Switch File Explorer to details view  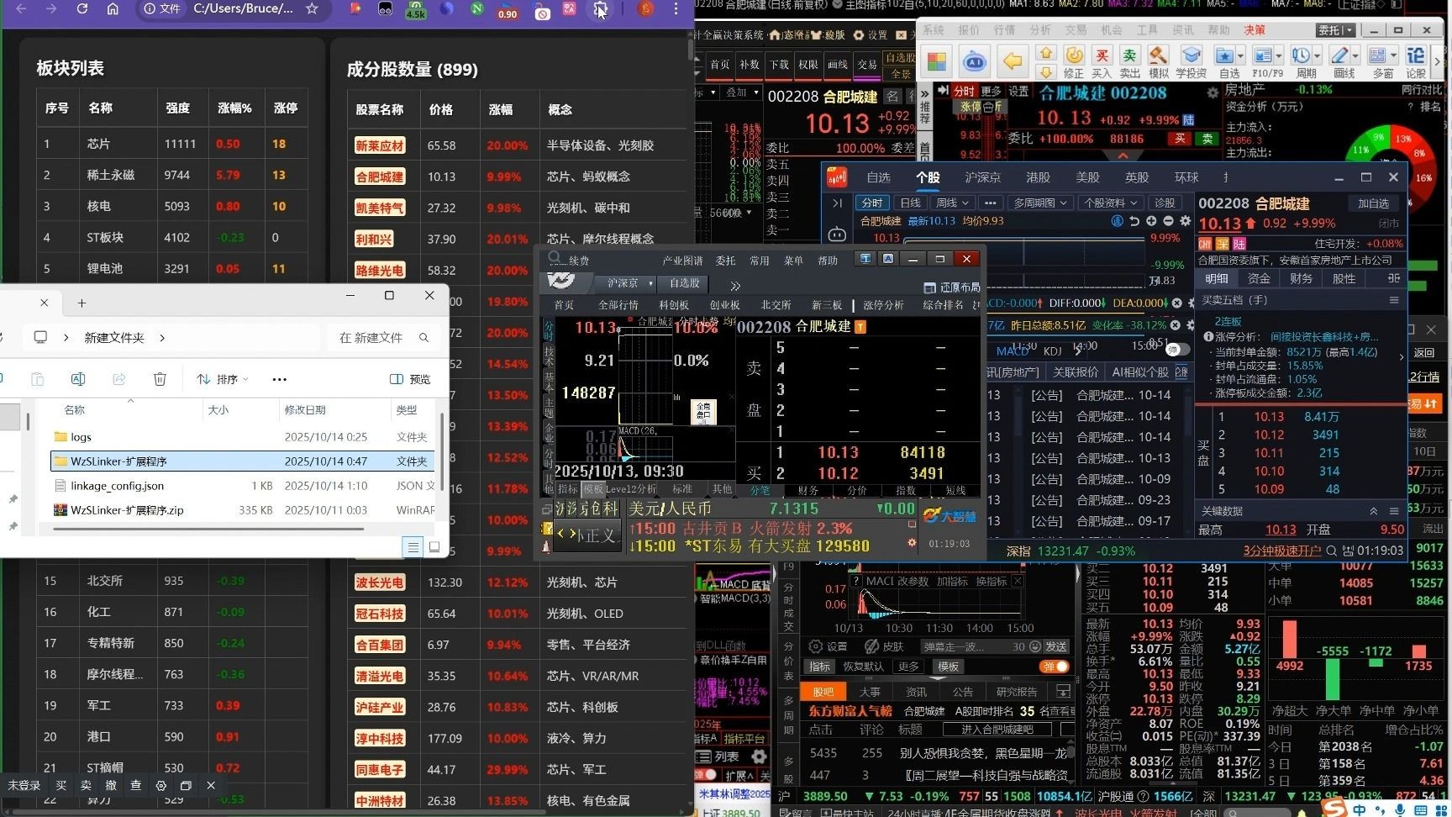click(x=413, y=547)
